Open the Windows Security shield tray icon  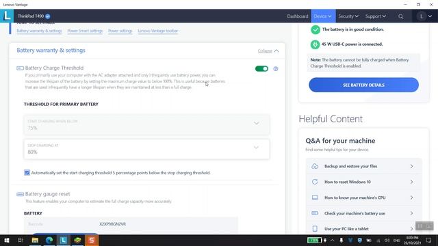pyautogui.click(x=359, y=240)
